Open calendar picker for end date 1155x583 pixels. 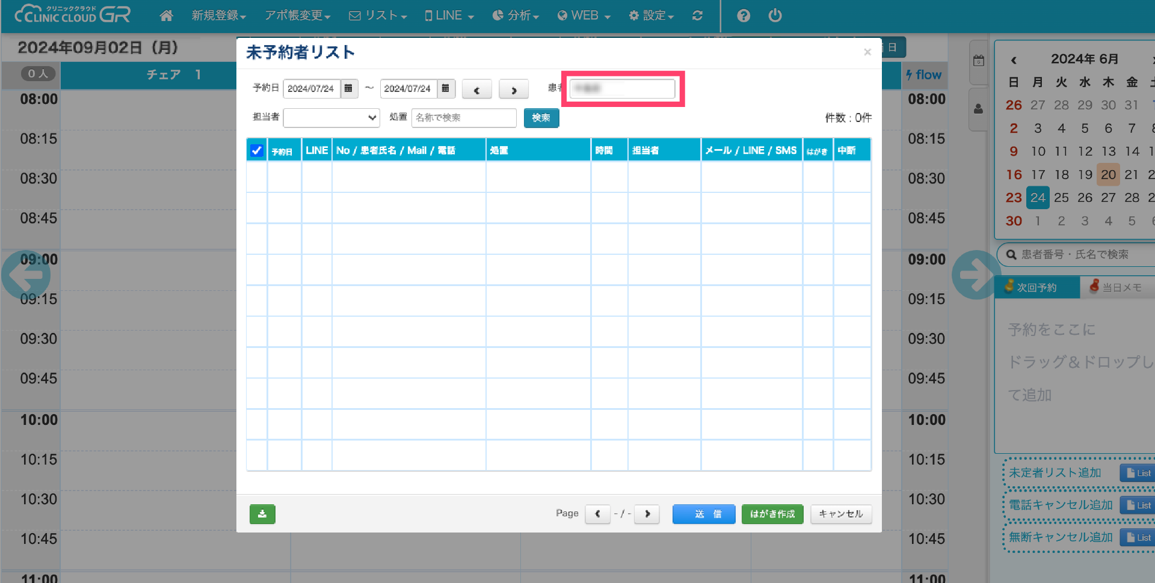pos(445,88)
